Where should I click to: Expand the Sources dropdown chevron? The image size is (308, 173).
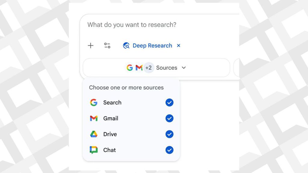click(x=184, y=68)
